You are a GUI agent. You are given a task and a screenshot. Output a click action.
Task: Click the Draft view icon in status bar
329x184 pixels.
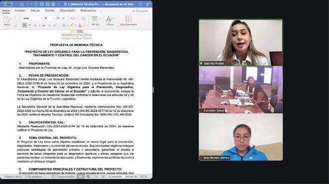pyautogui.click(x=104, y=177)
